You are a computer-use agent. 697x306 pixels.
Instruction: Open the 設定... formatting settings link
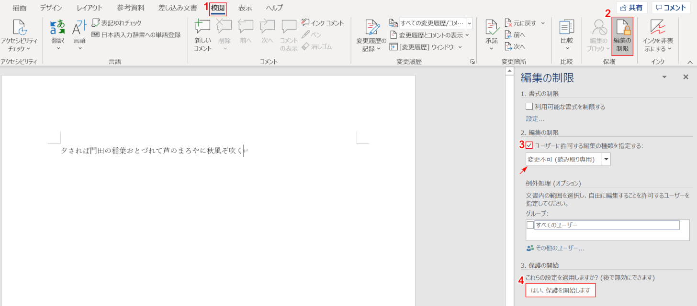coord(535,119)
